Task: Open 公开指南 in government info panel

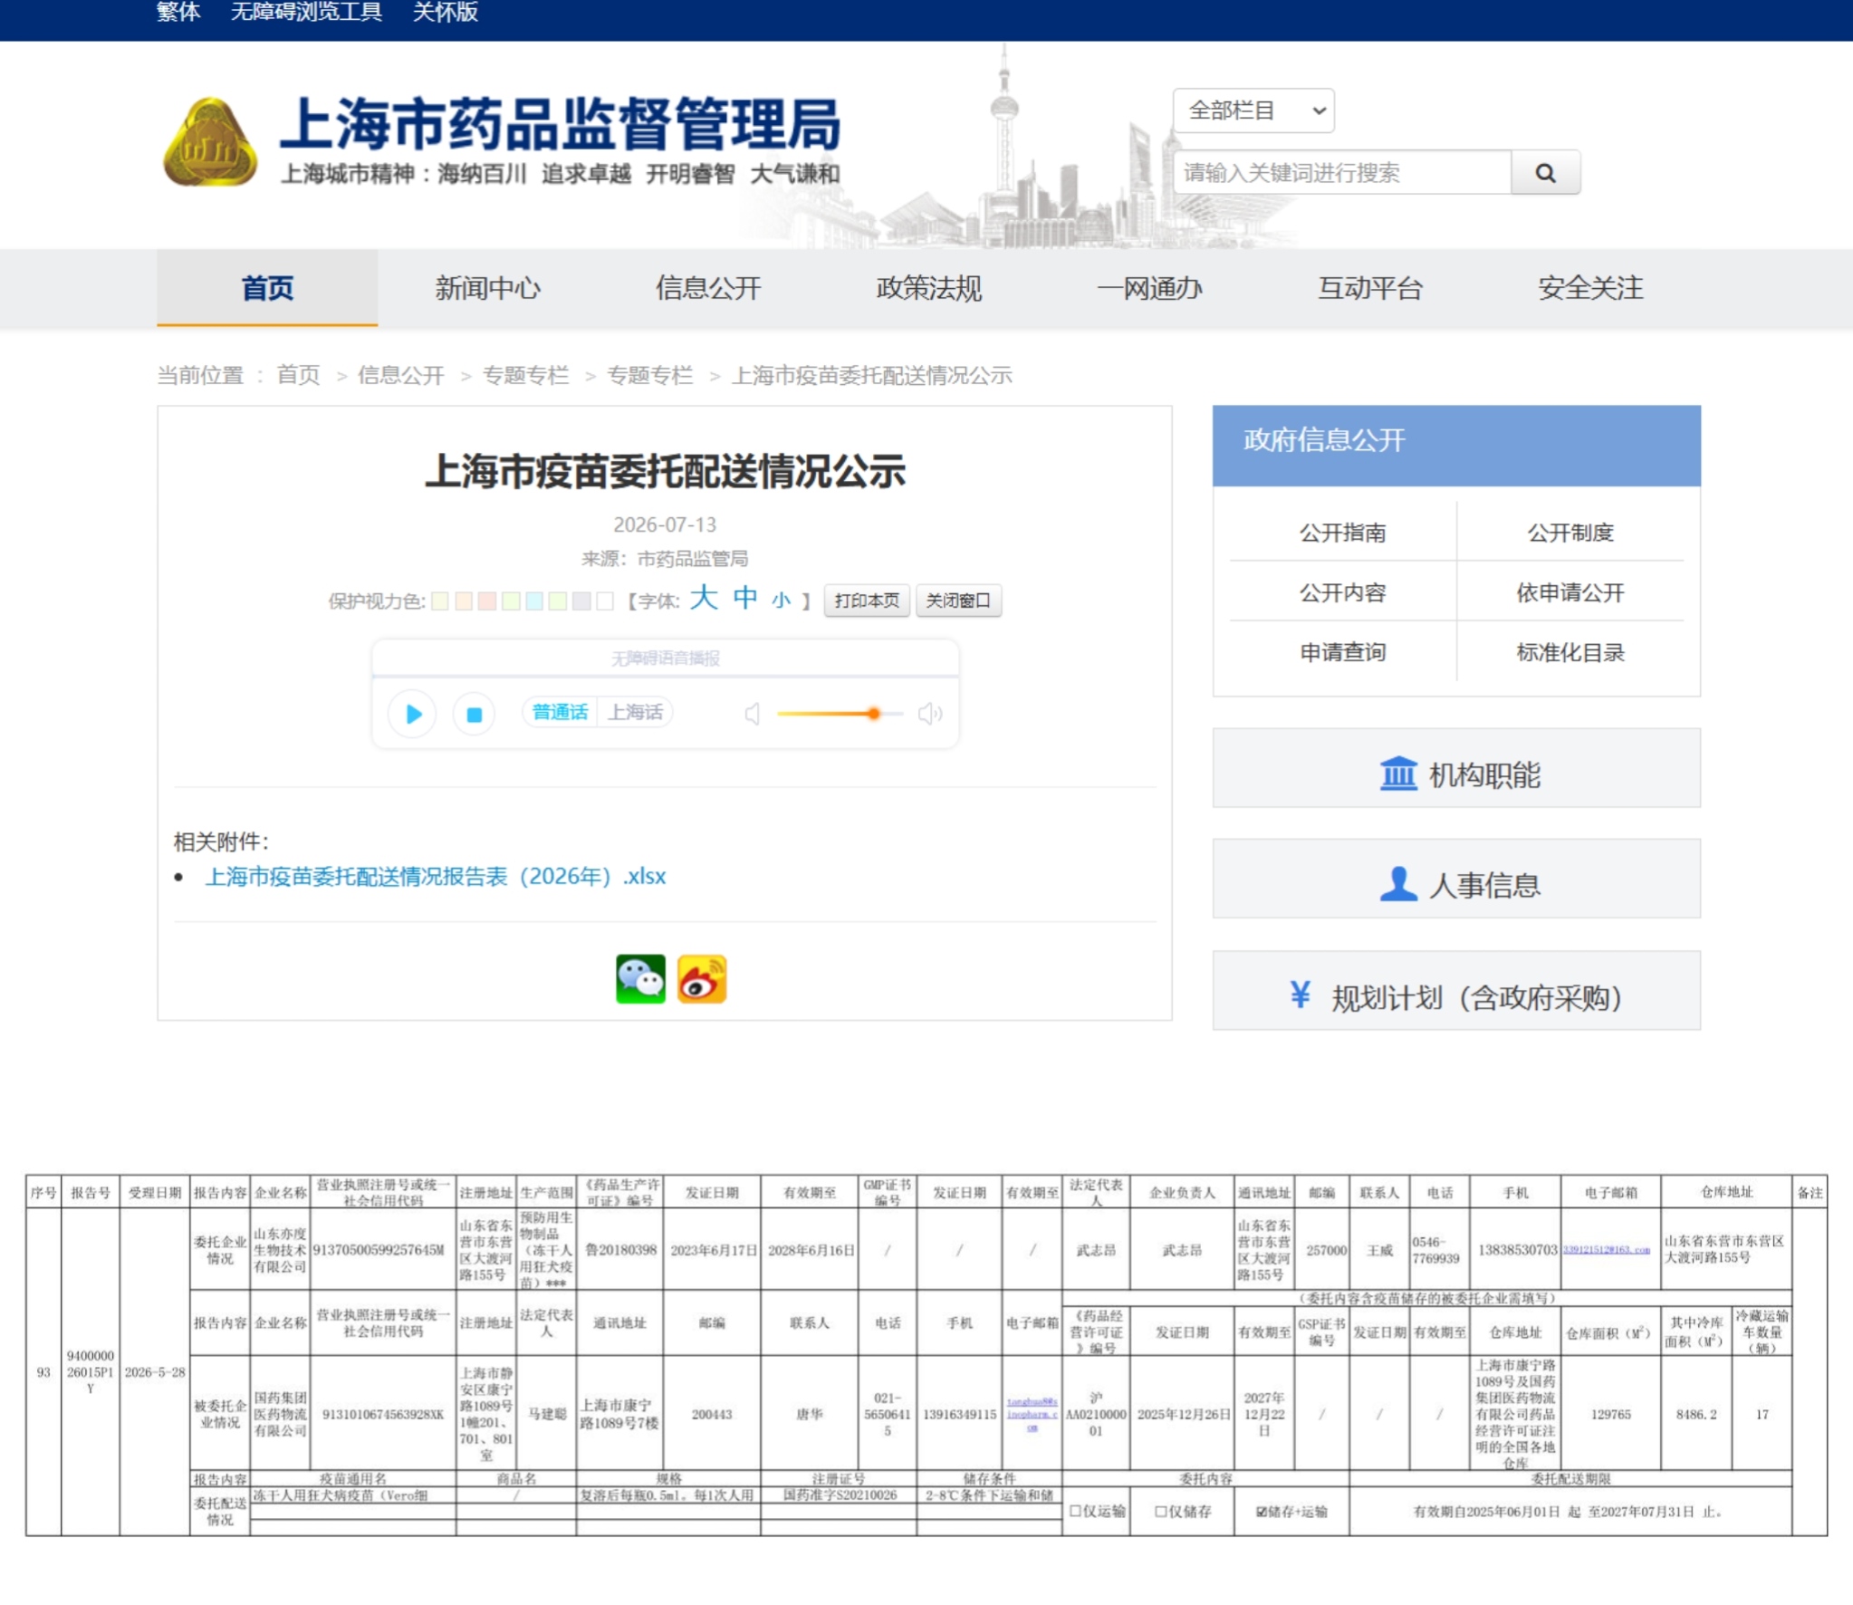Action: [x=1342, y=533]
